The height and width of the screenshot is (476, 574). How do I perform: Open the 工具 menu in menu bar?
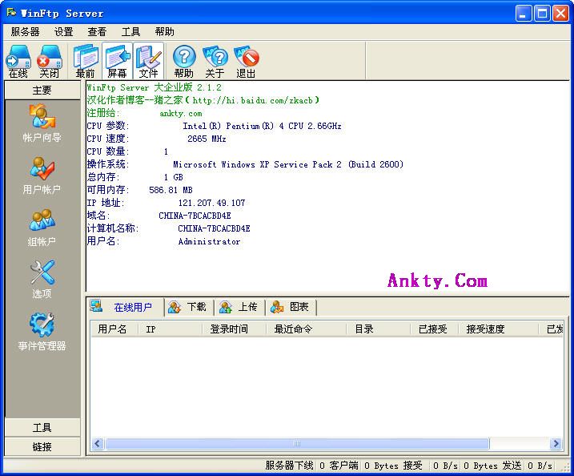130,32
